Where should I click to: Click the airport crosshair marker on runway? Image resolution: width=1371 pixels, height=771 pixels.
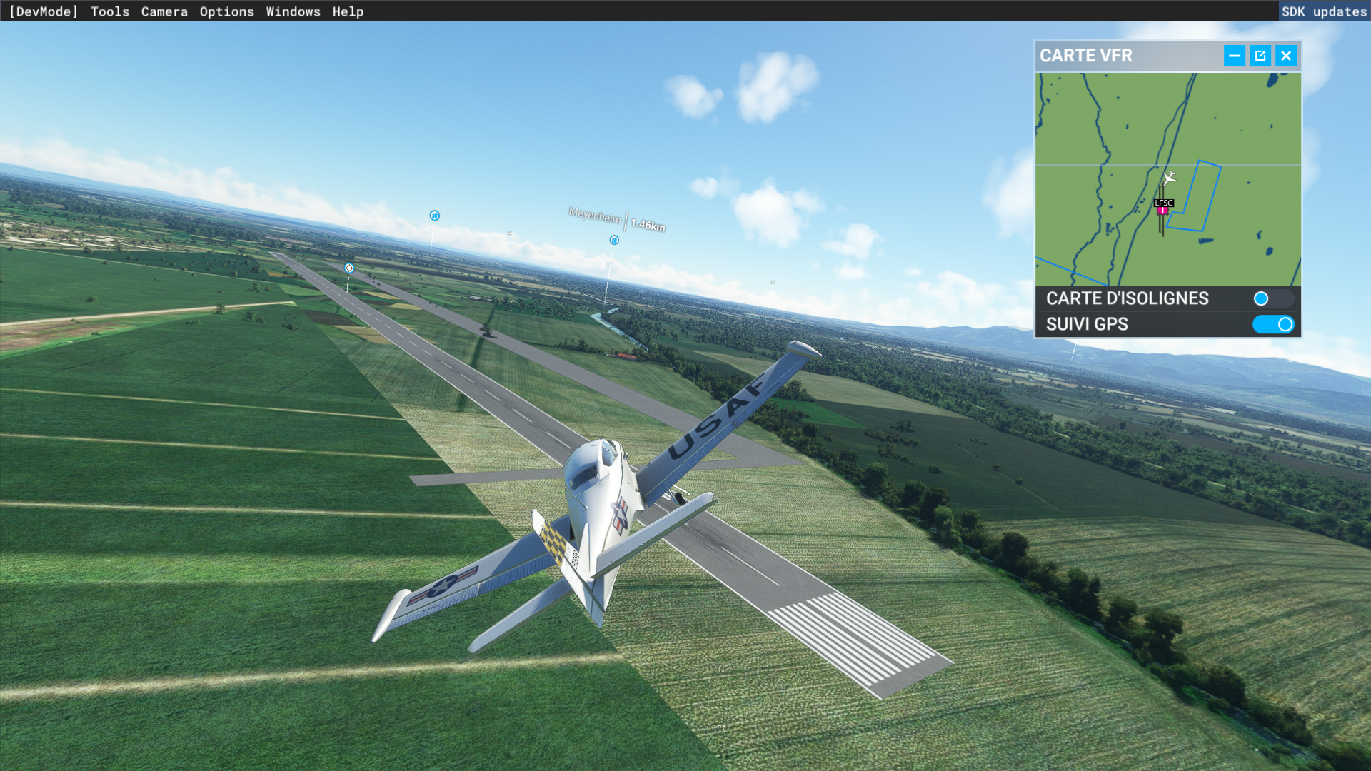click(x=349, y=268)
